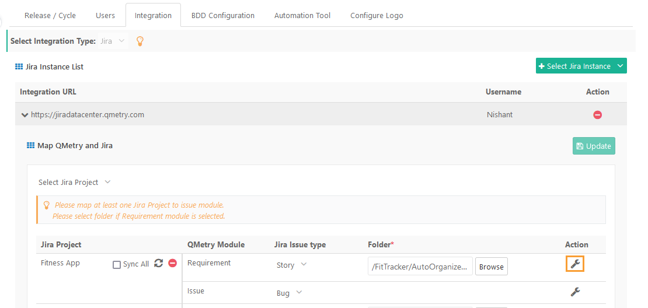Switch to the BDD Configuration tab
Image resolution: width=648 pixels, height=308 pixels.
pyautogui.click(x=222, y=16)
